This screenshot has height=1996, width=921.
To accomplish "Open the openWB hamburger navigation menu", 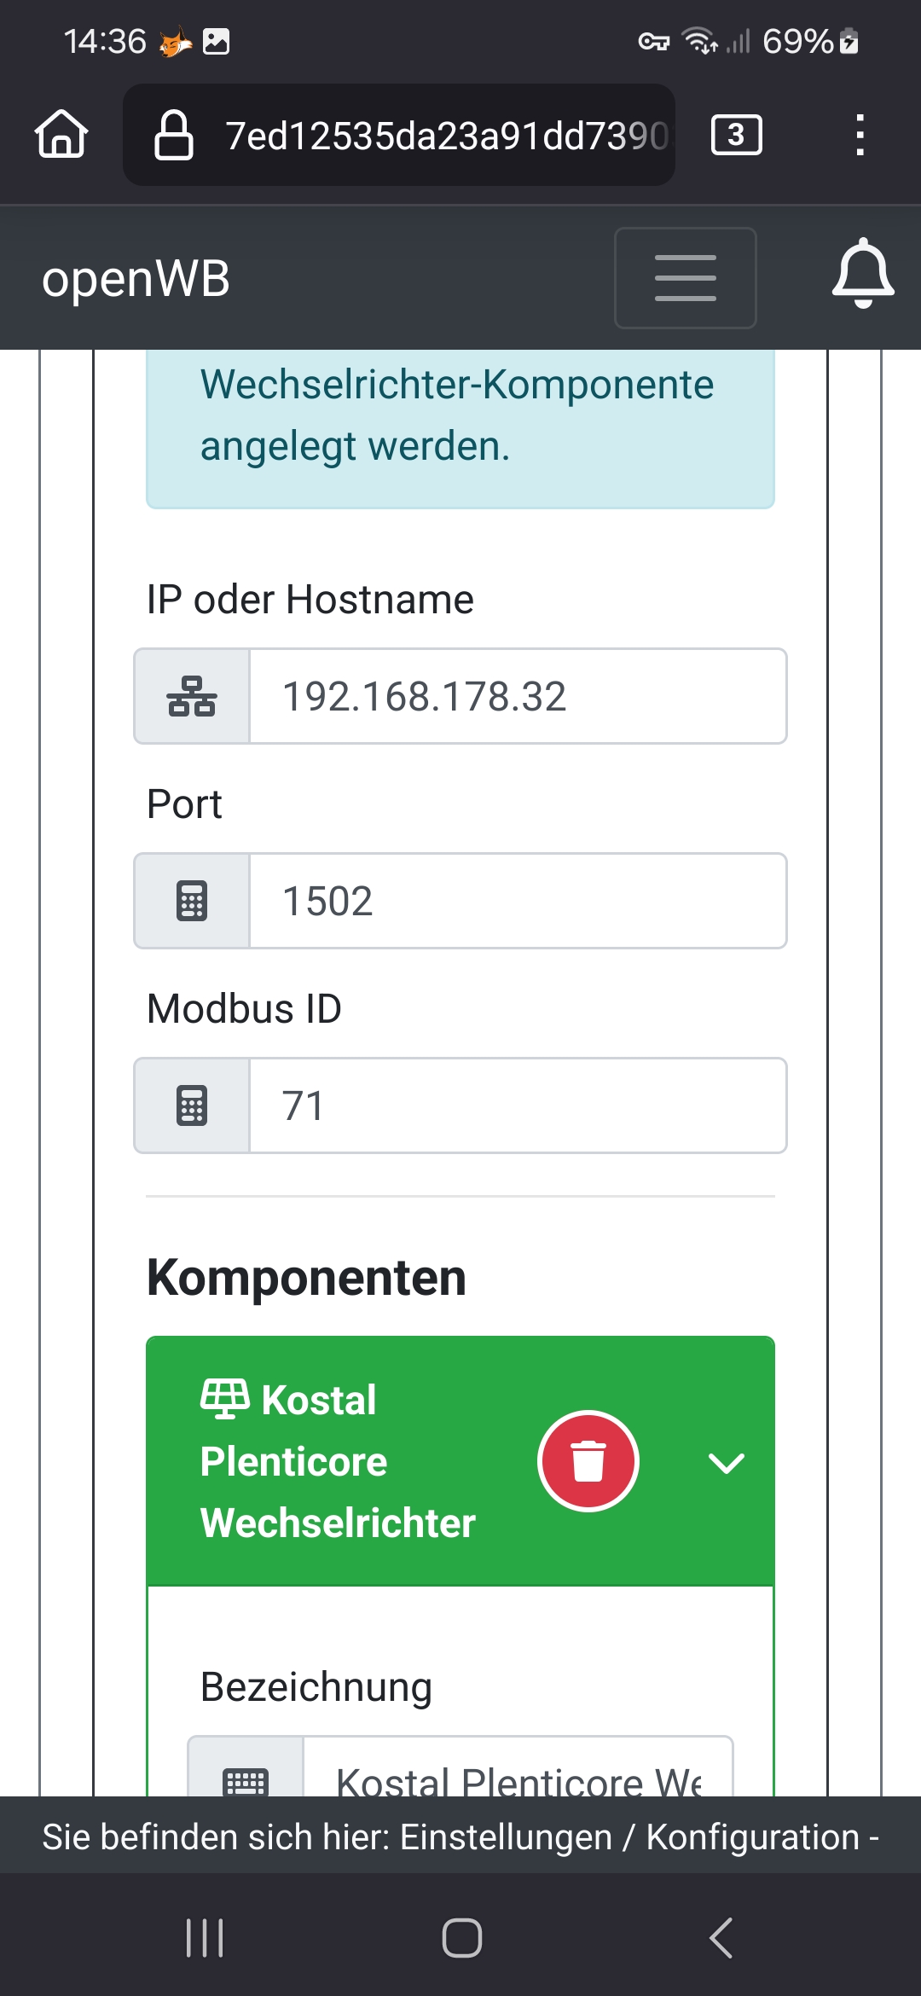I will pyautogui.click(x=685, y=278).
